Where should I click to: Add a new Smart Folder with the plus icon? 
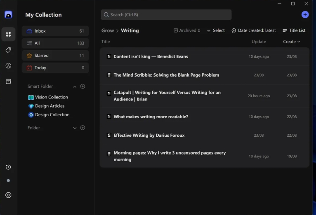83,86
